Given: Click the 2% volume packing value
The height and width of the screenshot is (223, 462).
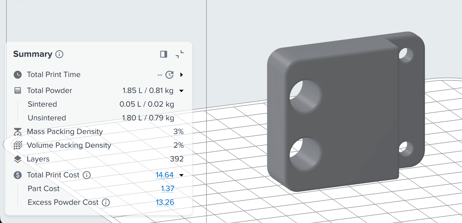Looking at the screenshot, I should pos(179,145).
